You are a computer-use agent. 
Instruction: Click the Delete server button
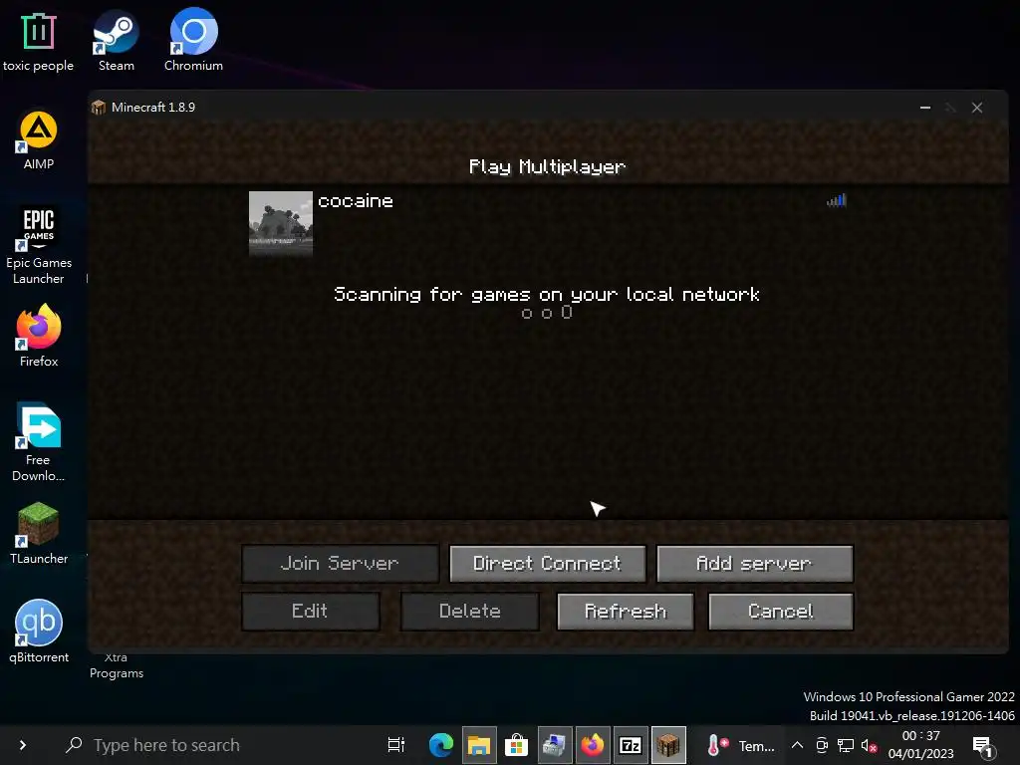point(470,611)
